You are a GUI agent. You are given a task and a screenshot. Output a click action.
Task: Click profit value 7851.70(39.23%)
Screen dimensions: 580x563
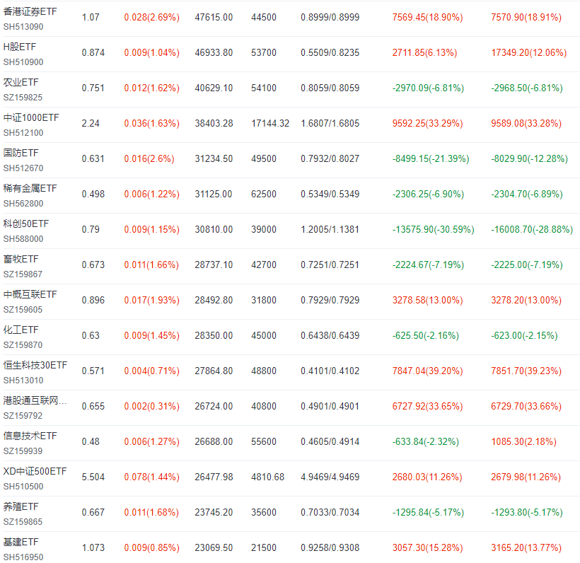pyautogui.click(x=526, y=371)
